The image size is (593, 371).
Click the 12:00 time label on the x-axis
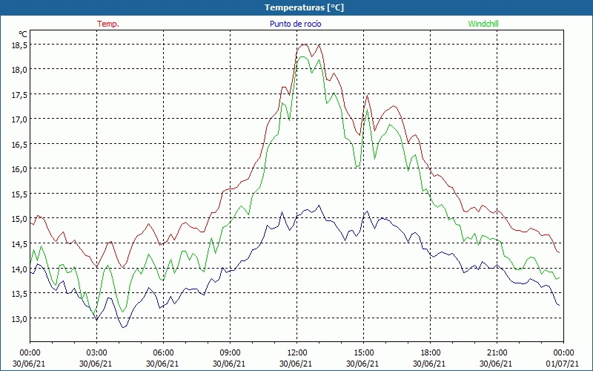point(296,353)
